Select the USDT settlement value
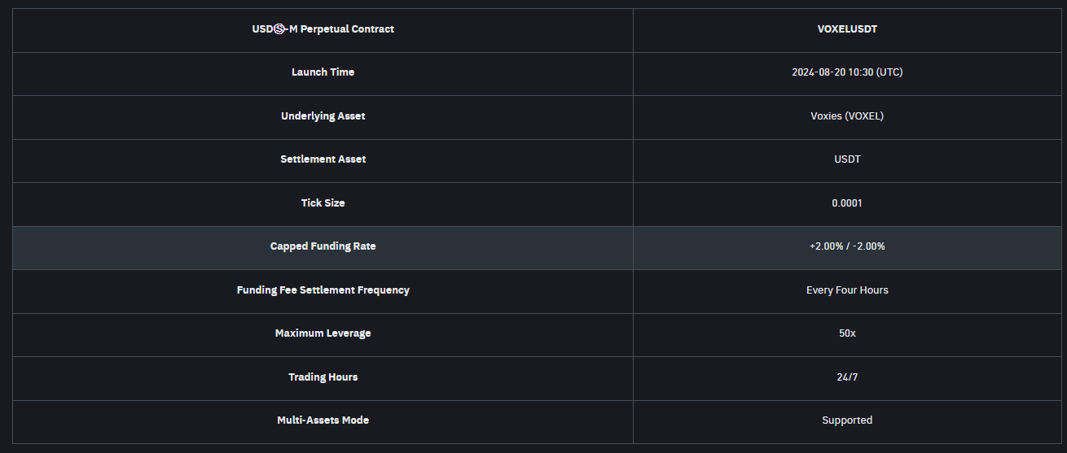Screen dimensions: 1067x453 [847, 159]
